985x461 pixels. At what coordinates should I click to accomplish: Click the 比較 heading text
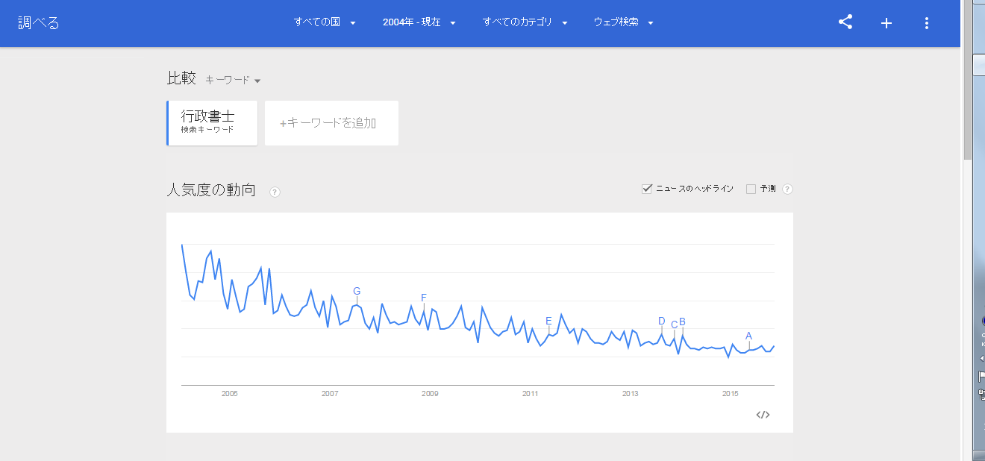(181, 78)
